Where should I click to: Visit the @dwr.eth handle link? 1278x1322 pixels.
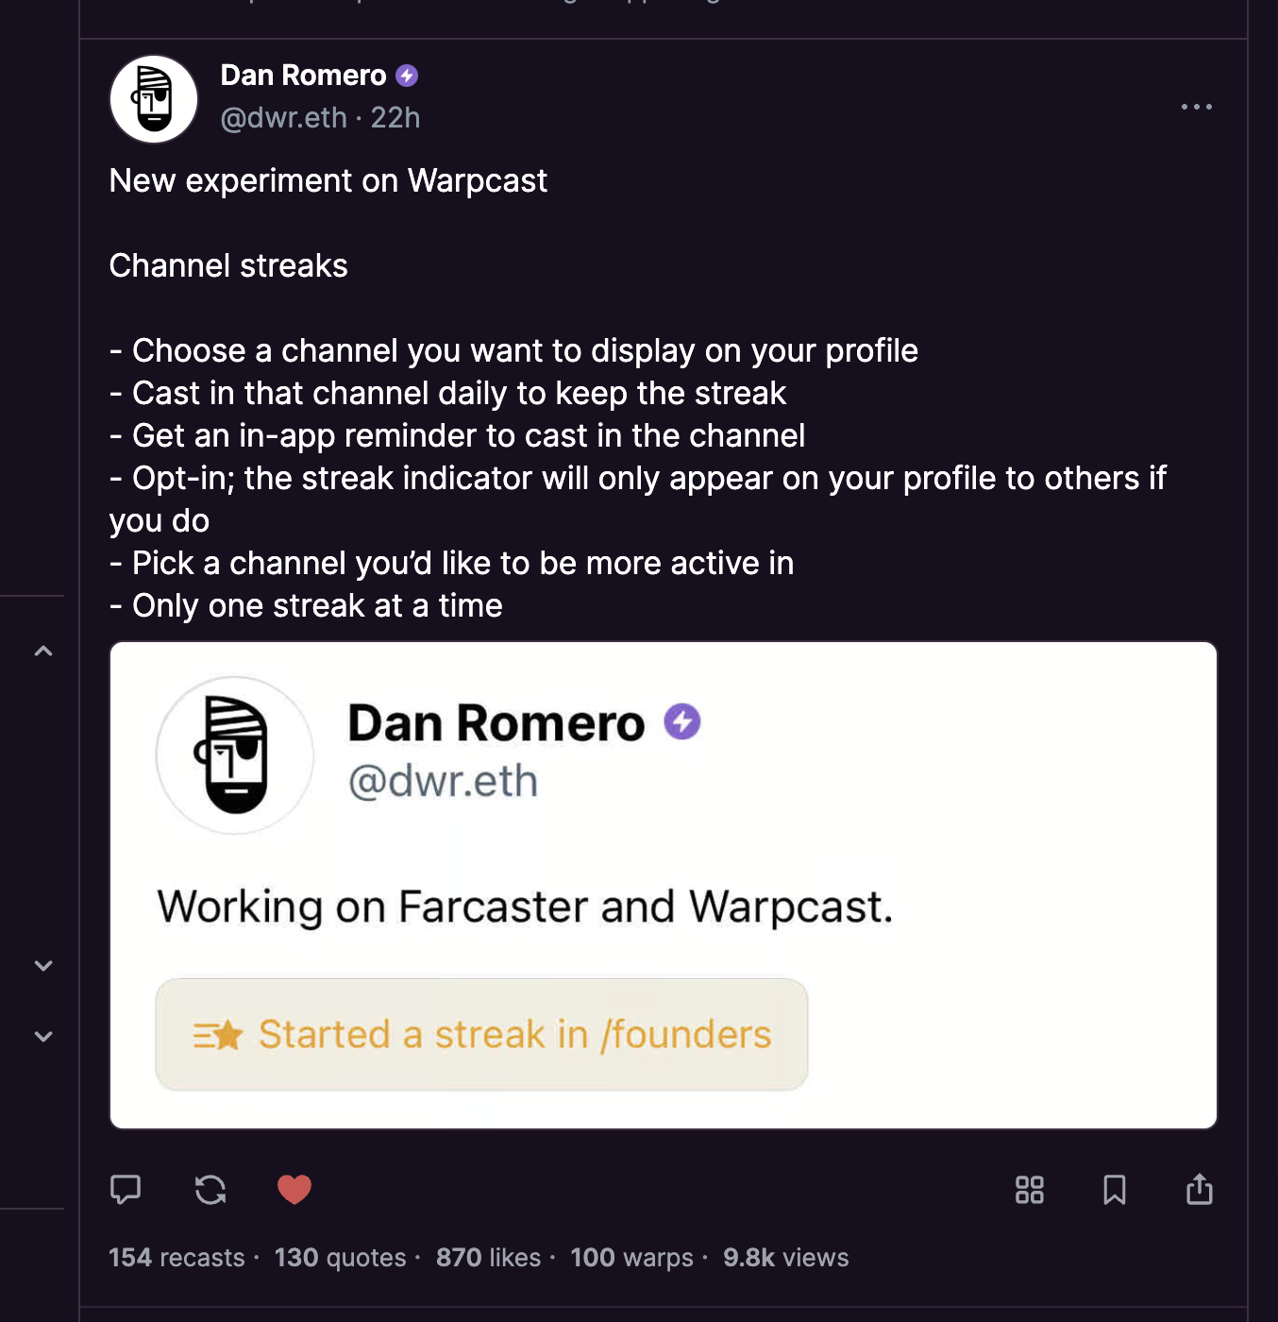(x=283, y=118)
